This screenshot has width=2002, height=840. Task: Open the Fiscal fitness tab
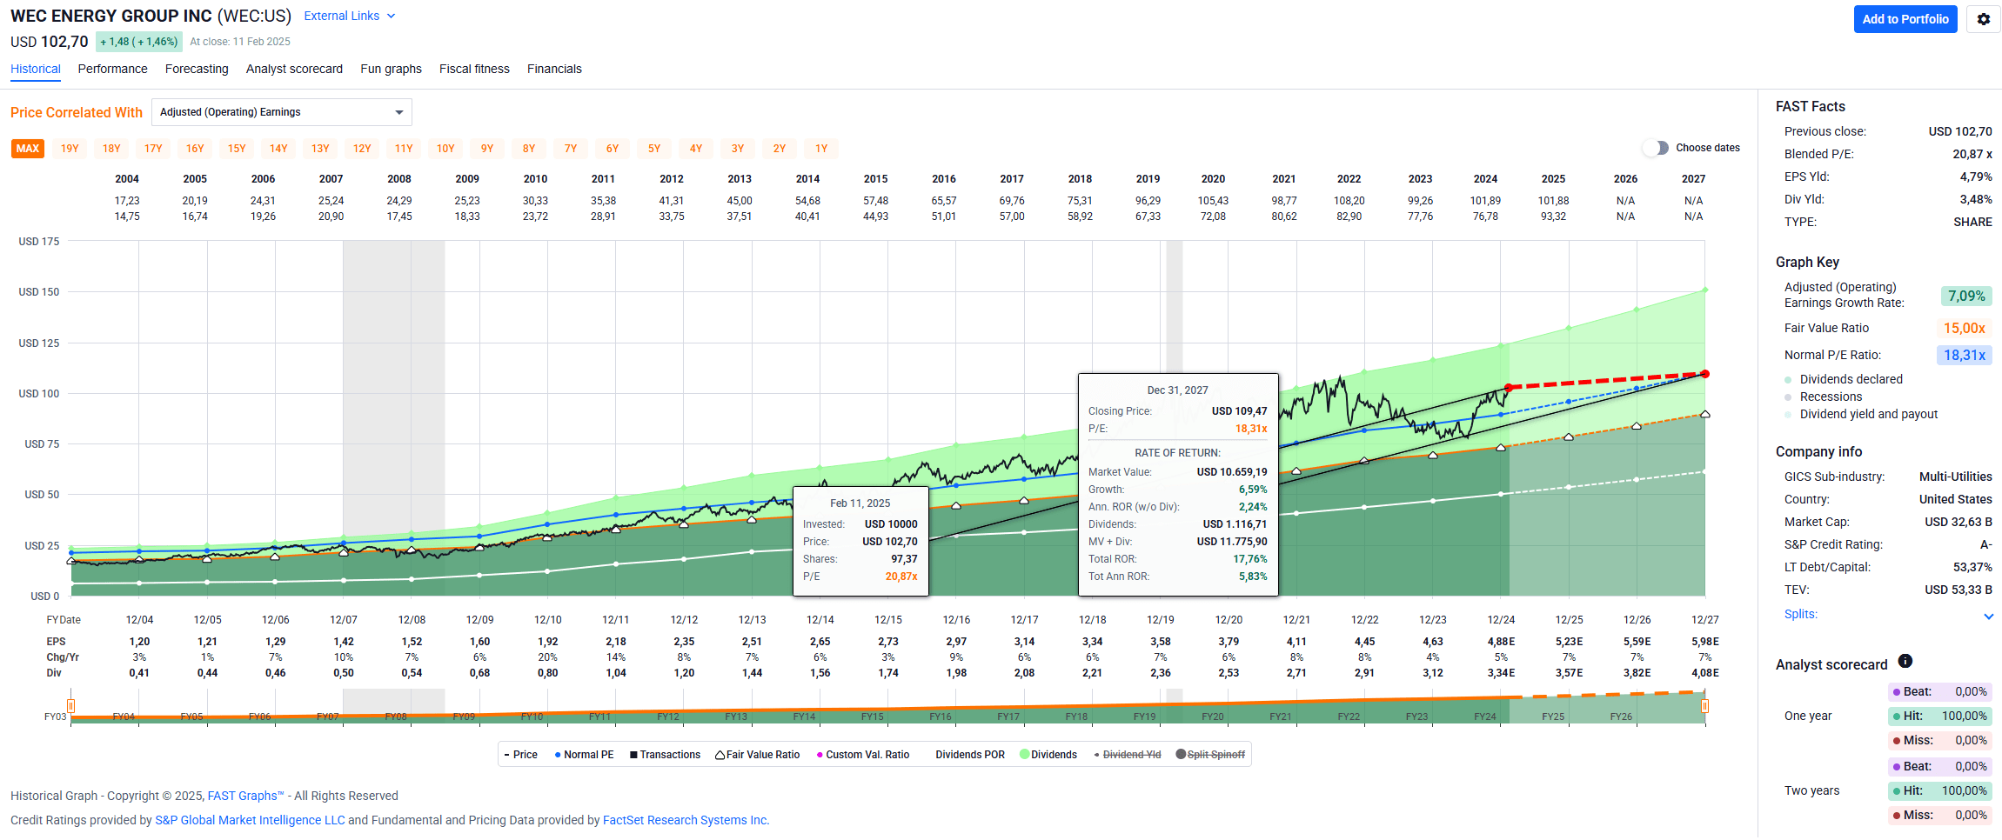474,69
